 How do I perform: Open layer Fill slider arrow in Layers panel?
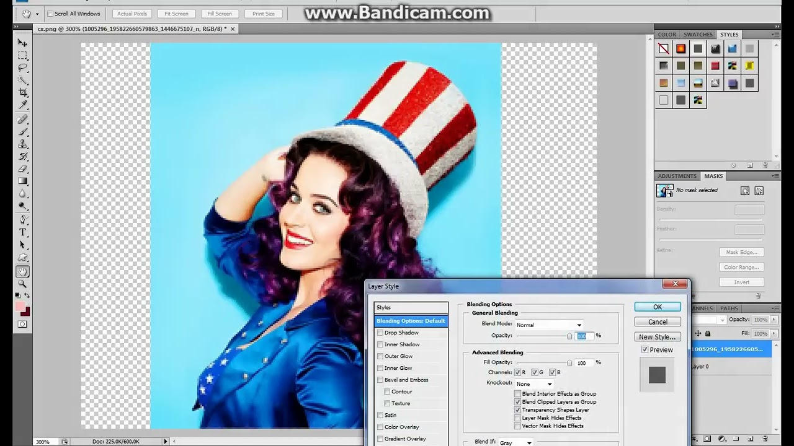773,333
